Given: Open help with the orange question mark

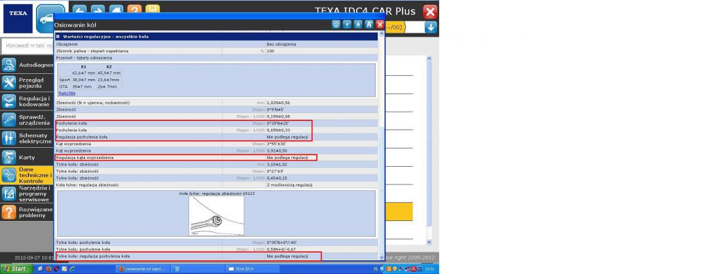Looking at the screenshot, I should tap(134, 10).
